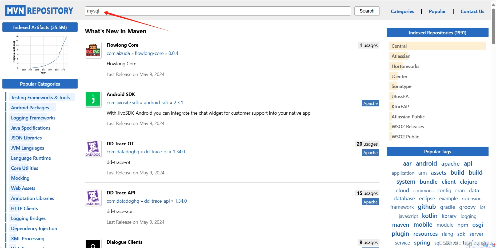Open Java Specifications category

click(31, 128)
